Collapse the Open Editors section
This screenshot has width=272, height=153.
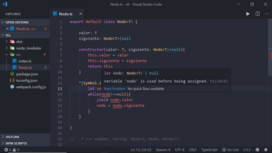(x=3, y=22)
